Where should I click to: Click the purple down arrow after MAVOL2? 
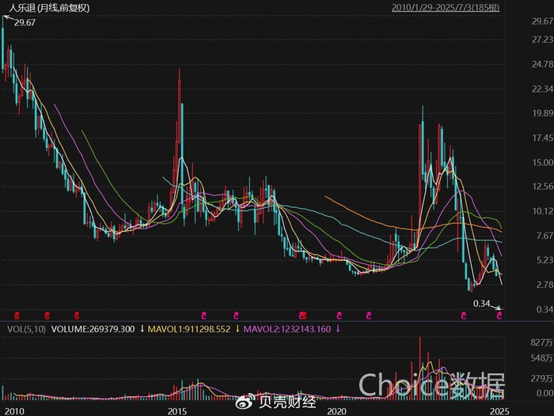[338, 329]
